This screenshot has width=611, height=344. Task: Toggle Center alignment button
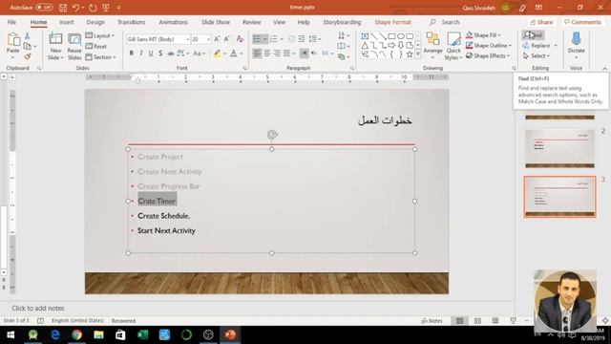(267, 54)
